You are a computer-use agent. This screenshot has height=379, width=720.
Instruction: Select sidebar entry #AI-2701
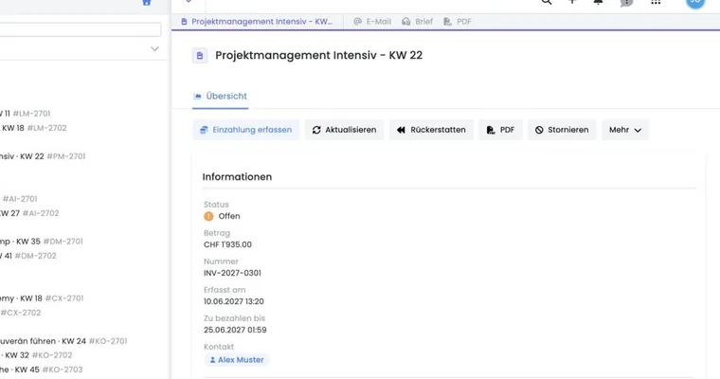point(20,199)
